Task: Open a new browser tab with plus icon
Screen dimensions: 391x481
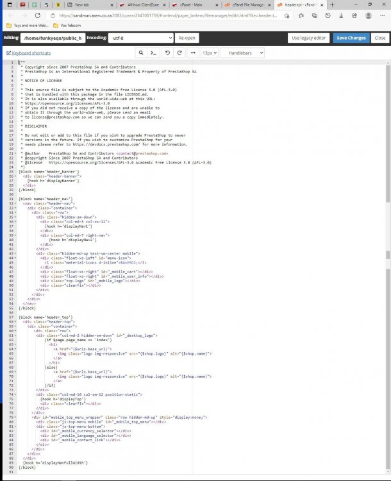Action: tap(332, 4)
